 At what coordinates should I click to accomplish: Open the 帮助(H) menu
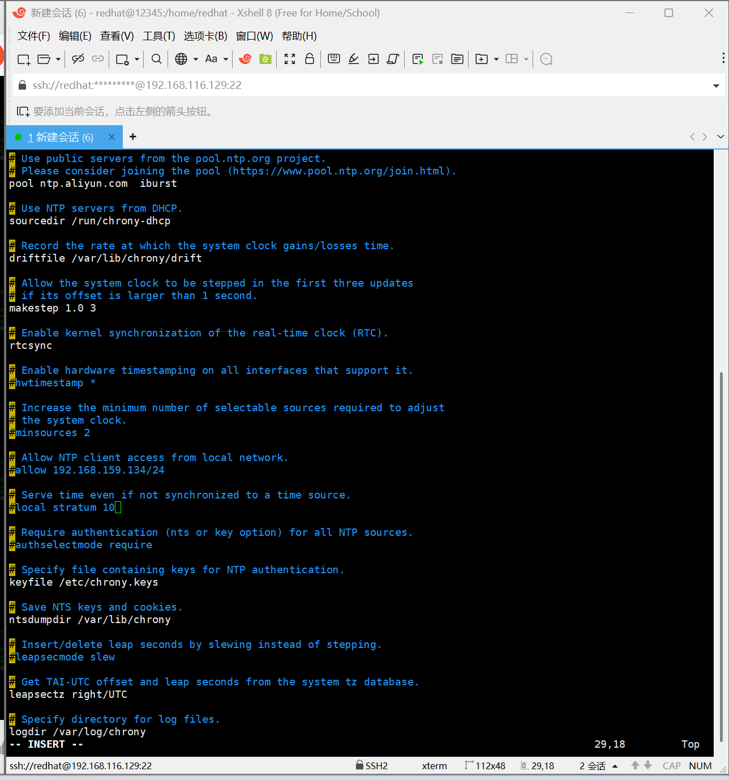click(299, 36)
